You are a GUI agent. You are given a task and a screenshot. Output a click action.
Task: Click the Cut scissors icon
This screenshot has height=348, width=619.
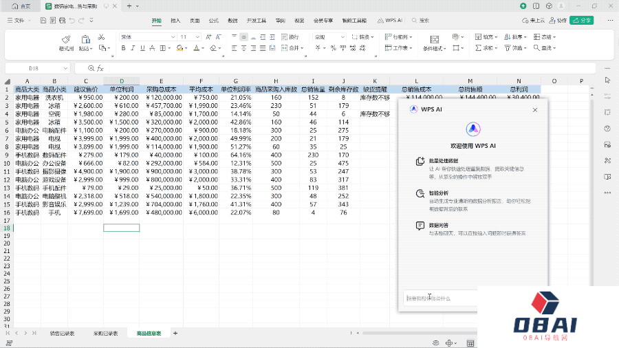pyautogui.click(x=101, y=37)
